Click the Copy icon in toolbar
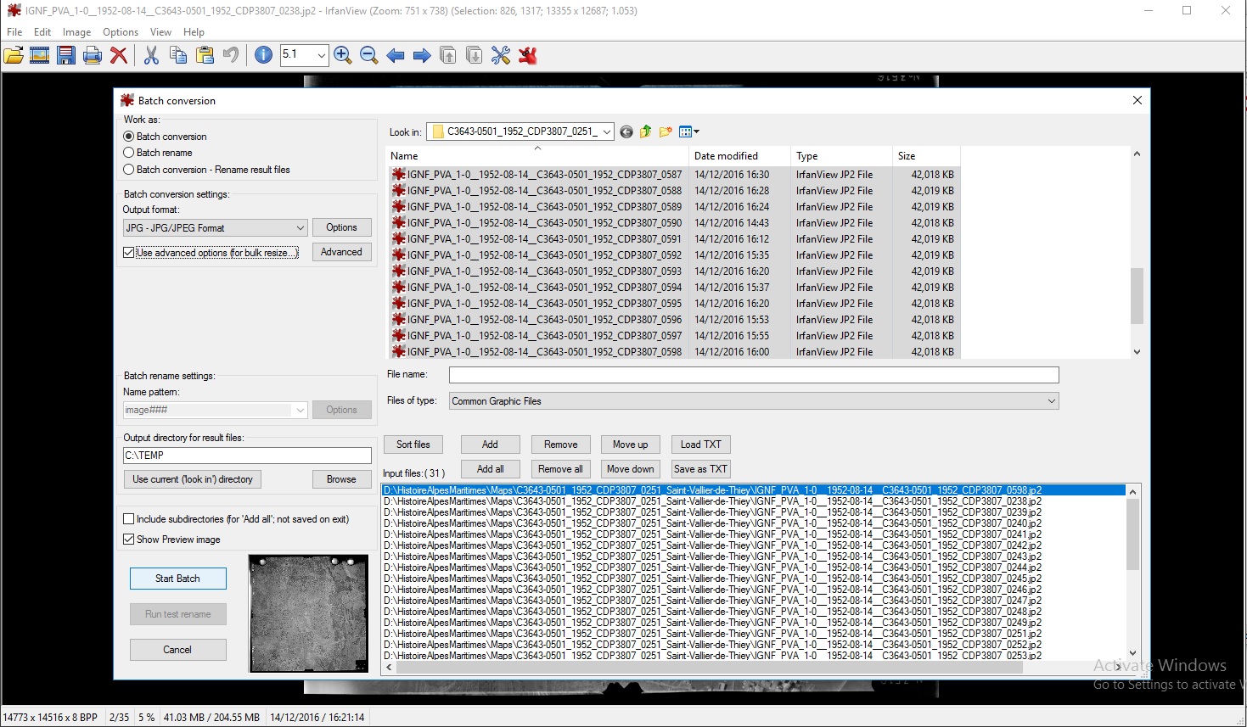Viewport: 1247px width, 727px height. [x=177, y=56]
